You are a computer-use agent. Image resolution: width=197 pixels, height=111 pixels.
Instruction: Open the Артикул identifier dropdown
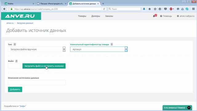tap(99, 49)
